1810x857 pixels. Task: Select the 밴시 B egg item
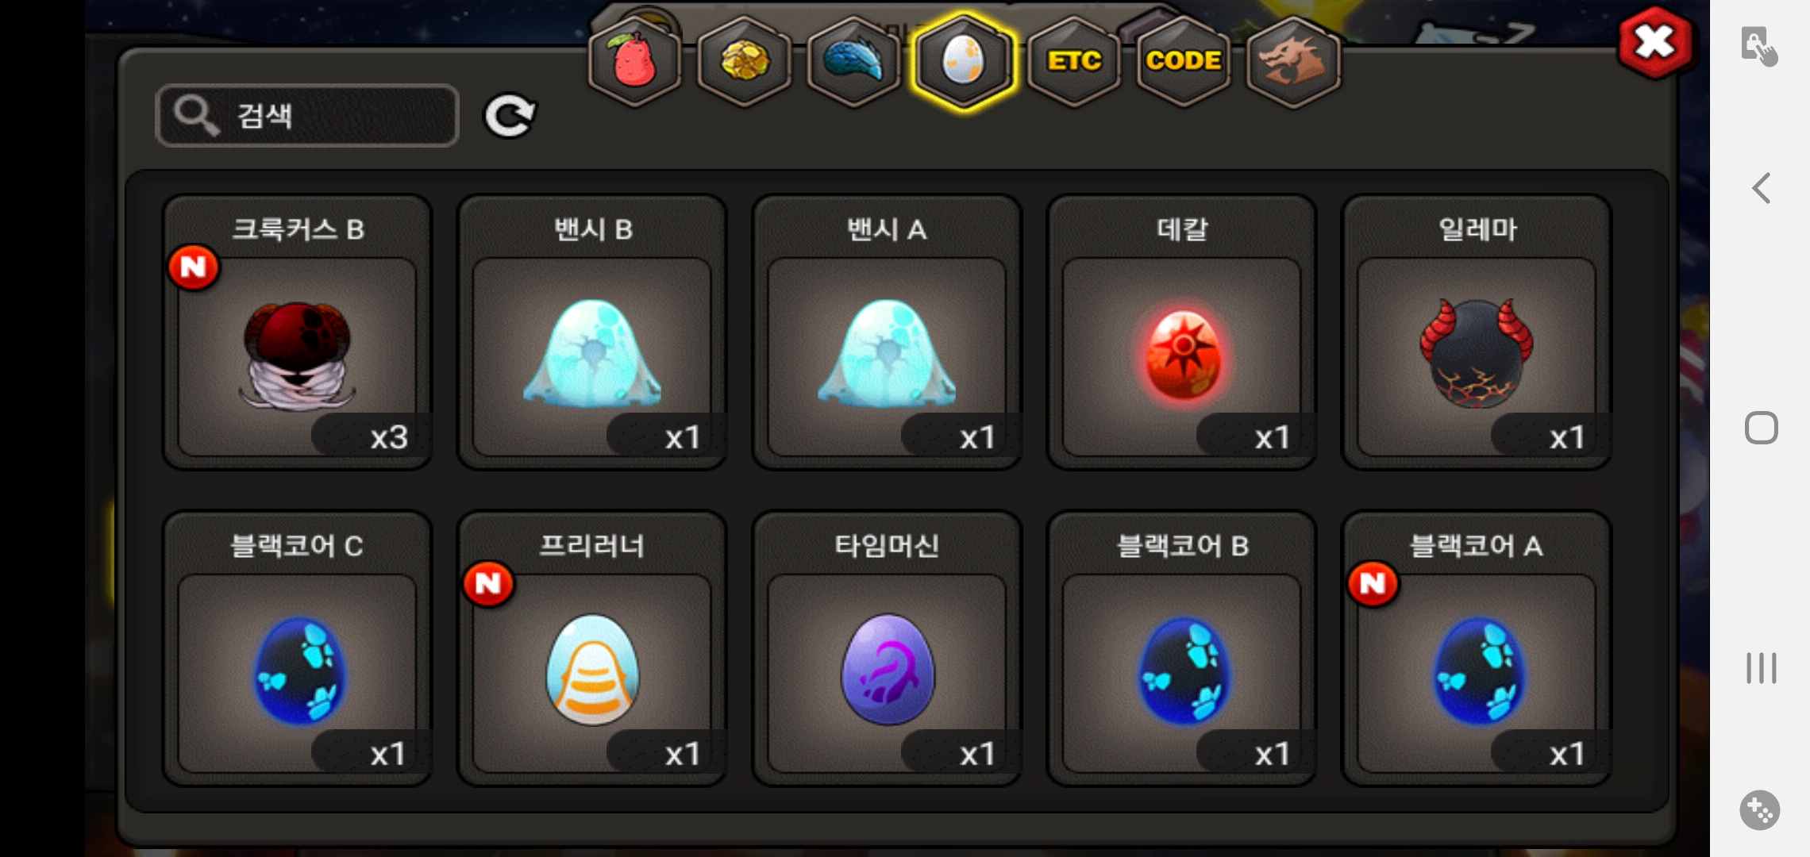tap(592, 332)
